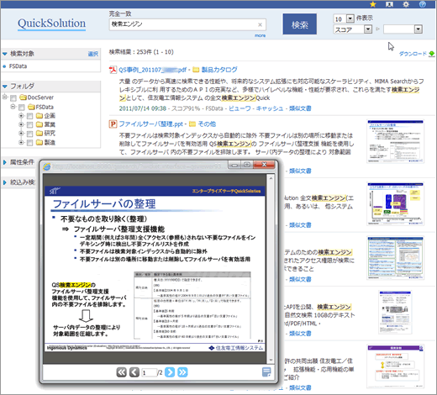Go to first page in viewer
Screen dimensions: 437x395
coord(121,372)
